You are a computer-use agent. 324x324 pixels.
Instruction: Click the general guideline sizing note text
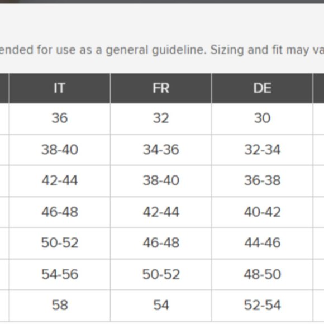click(x=162, y=50)
